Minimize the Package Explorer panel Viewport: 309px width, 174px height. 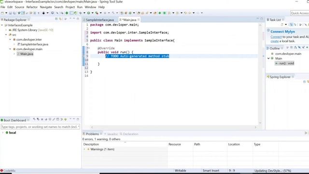coord(74,18)
